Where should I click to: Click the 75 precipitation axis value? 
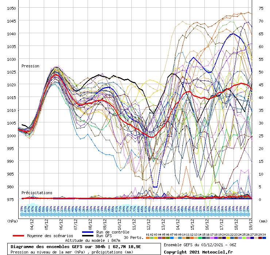(x=261, y=8)
